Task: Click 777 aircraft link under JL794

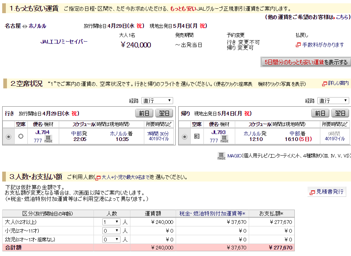Action: [x=38, y=141]
